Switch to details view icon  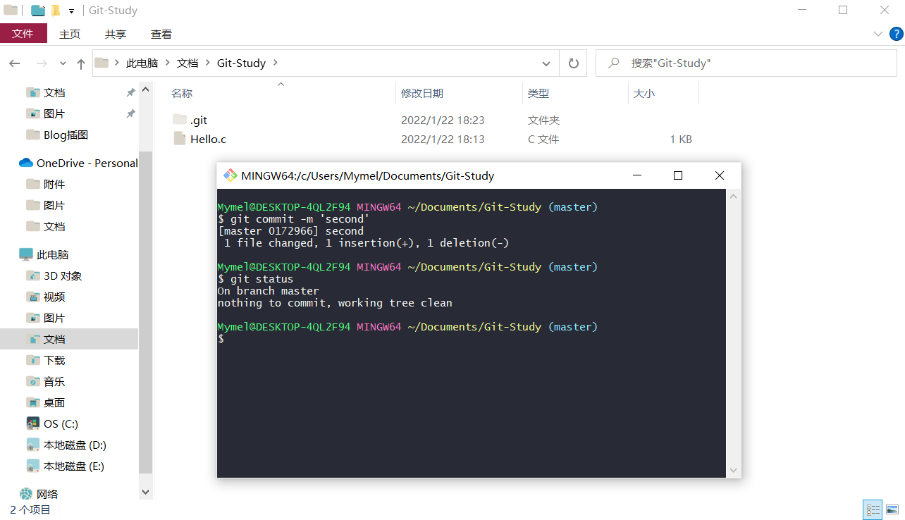click(873, 509)
